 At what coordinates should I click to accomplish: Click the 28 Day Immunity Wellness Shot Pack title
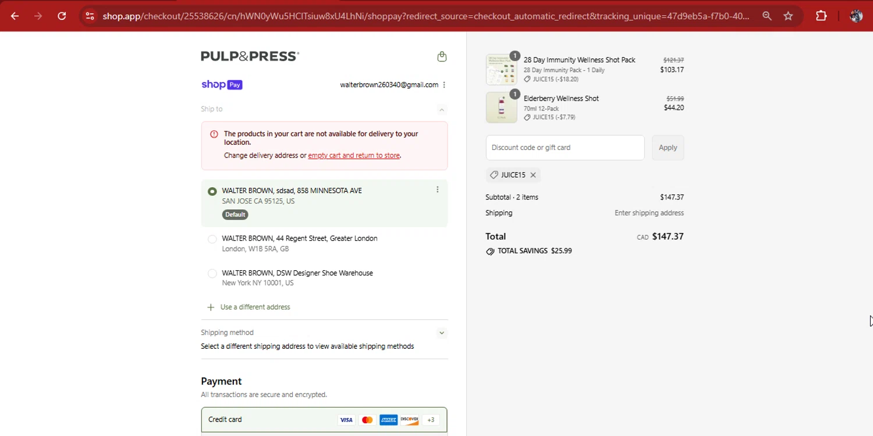[x=580, y=60]
